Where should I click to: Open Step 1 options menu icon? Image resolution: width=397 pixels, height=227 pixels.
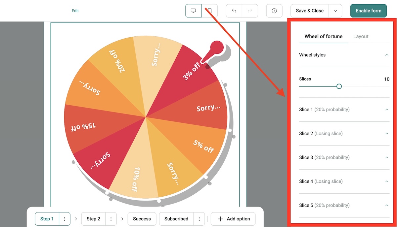(65, 219)
